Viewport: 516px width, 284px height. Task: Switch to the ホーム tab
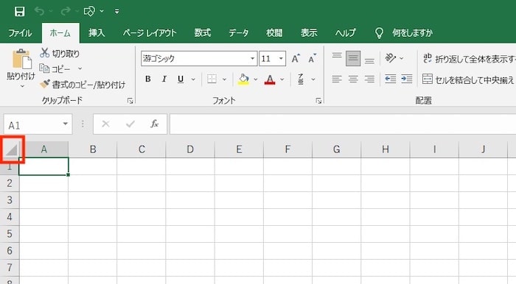click(60, 33)
